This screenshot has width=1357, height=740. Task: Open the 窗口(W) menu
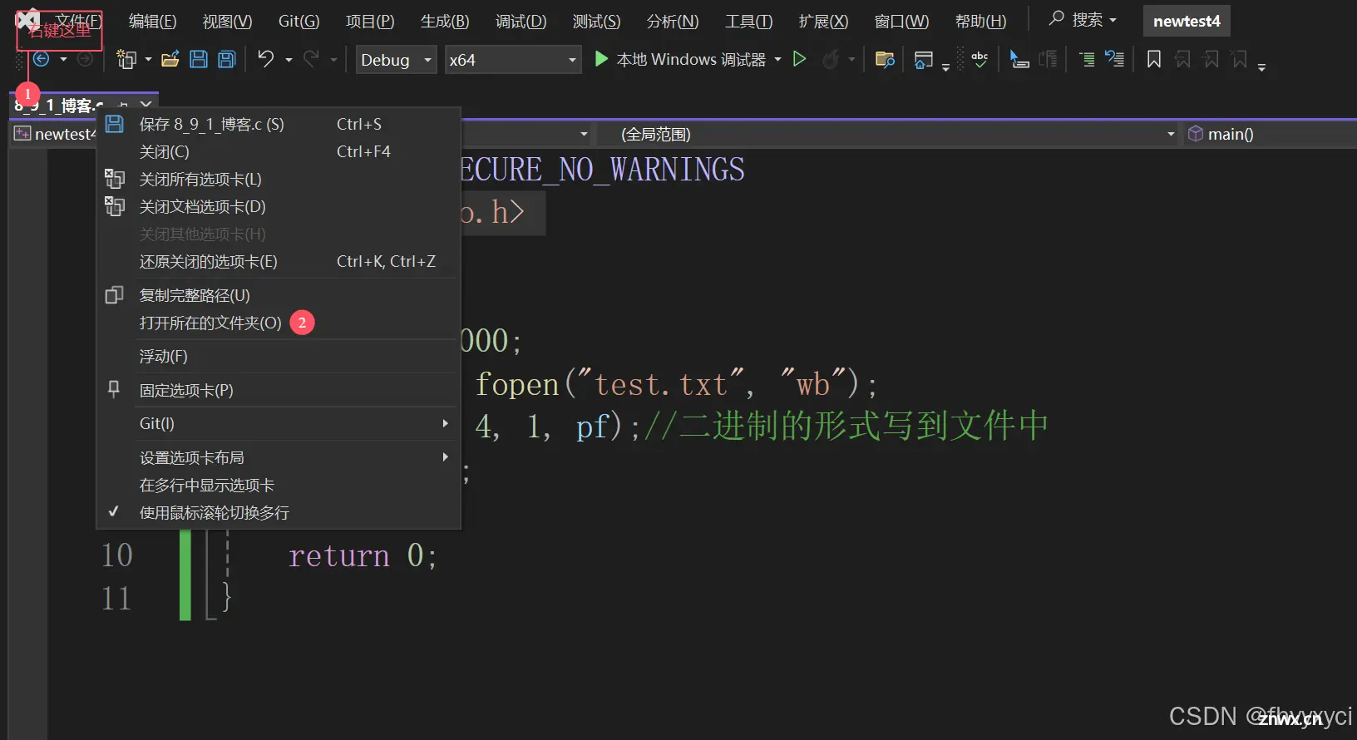[902, 22]
